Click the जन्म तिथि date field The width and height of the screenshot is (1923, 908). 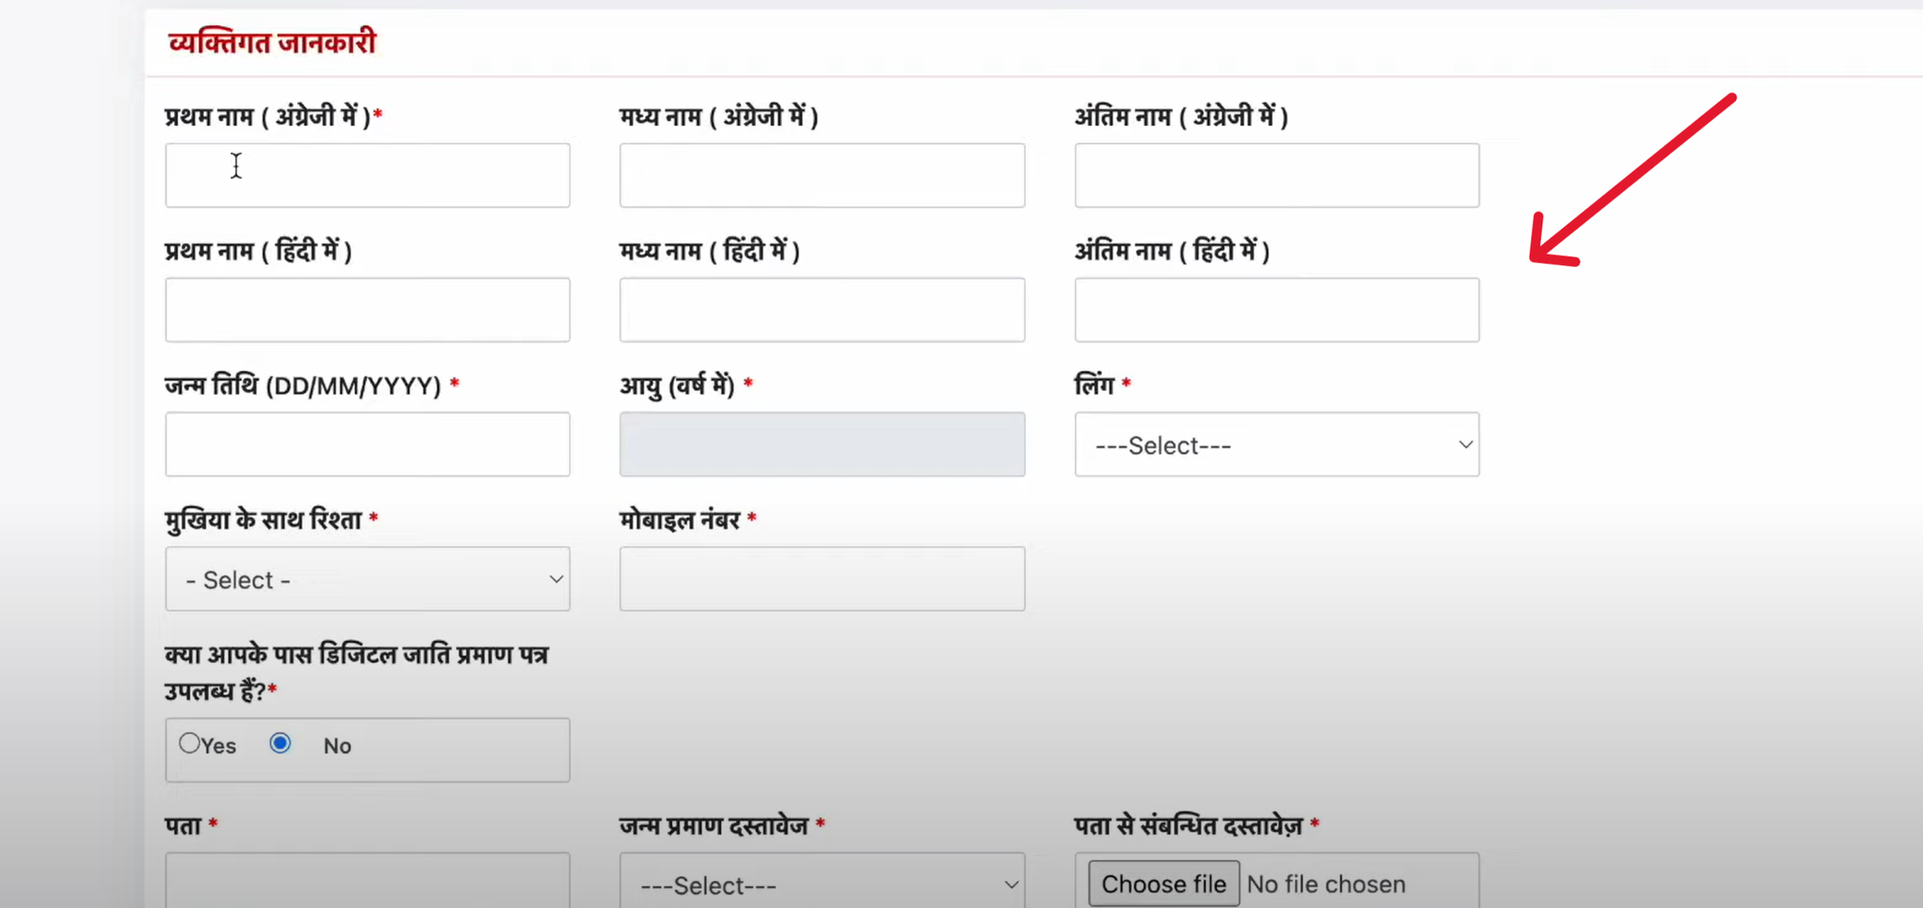(367, 444)
